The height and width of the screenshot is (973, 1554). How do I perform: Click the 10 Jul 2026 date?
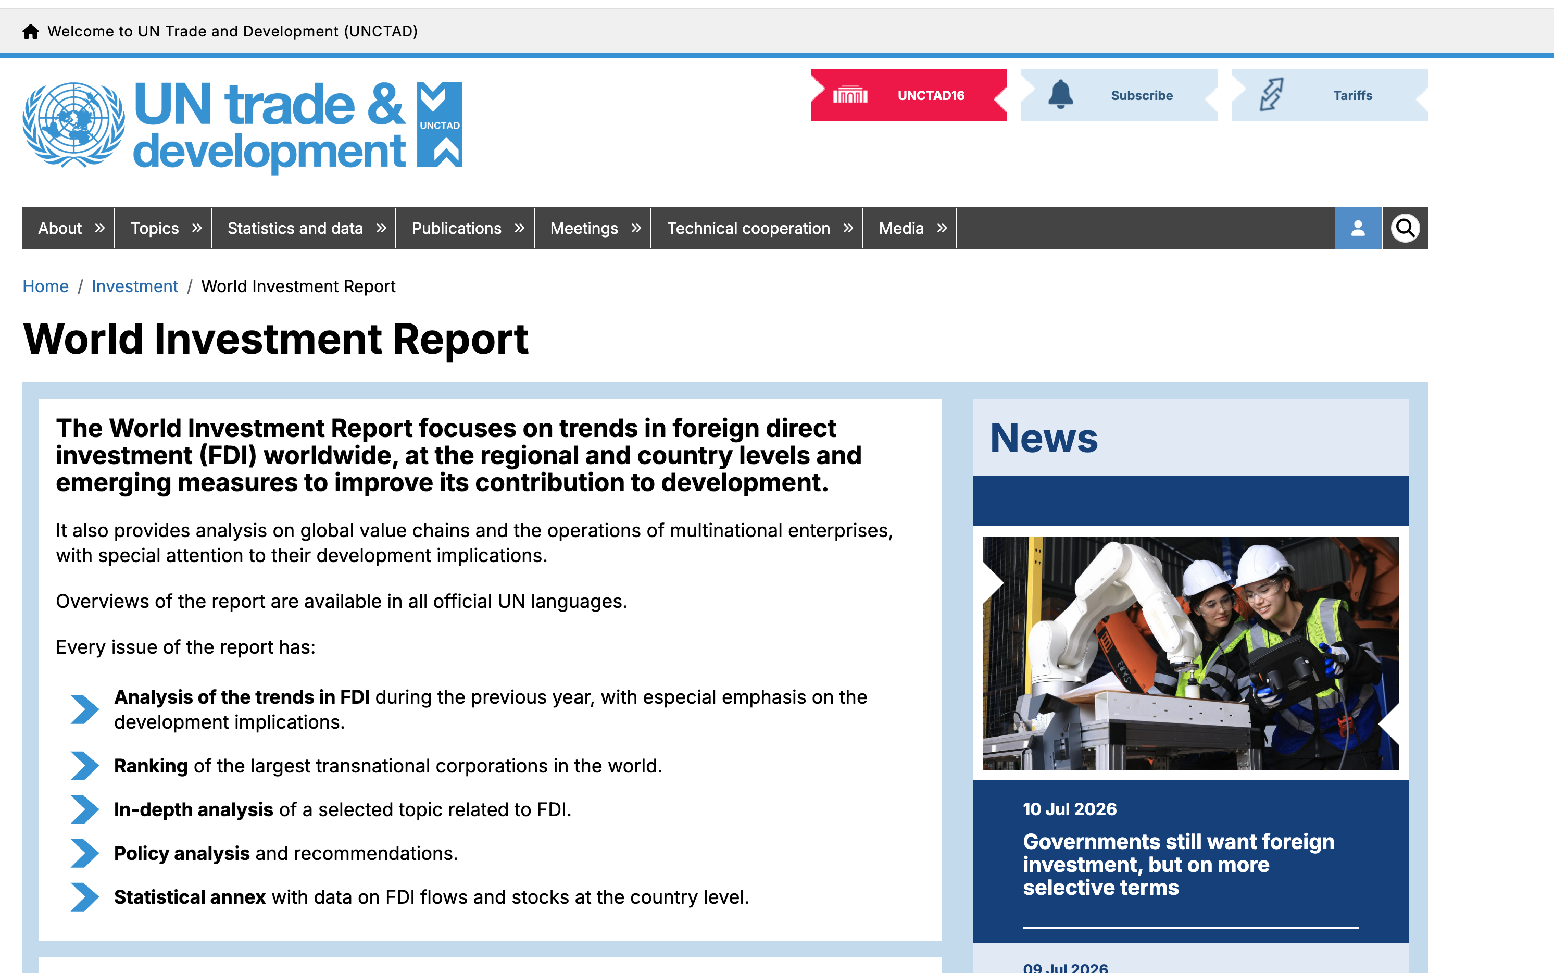click(1069, 809)
